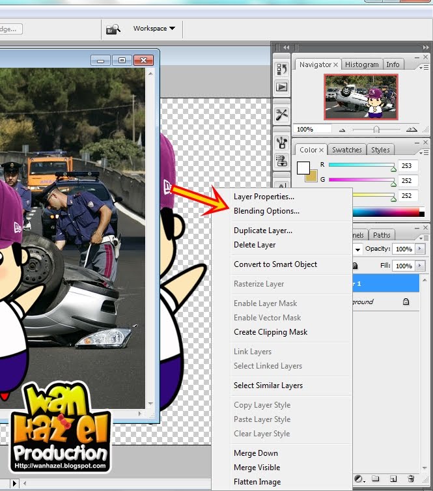This screenshot has height=491, width=433.
Task: Click the R value field 253
Action: pyautogui.click(x=408, y=165)
